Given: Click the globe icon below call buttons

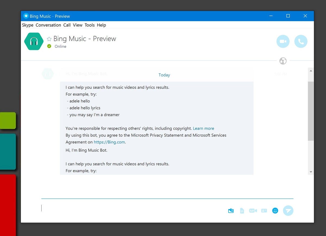Looking at the screenshot, I should pos(283,61).
